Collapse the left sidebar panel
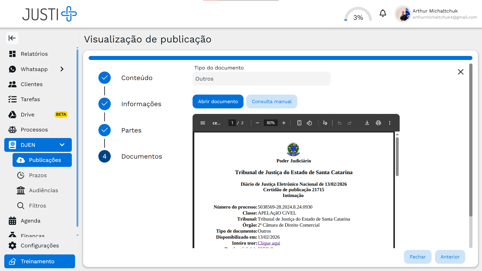Image resolution: width=482 pixels, height=271 pixels. tap(12, 38)
